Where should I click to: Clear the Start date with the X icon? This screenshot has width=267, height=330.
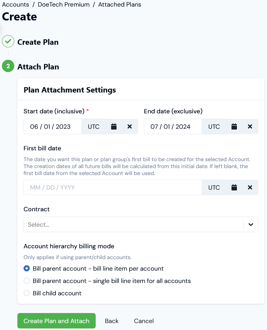[x=130, y=126]
